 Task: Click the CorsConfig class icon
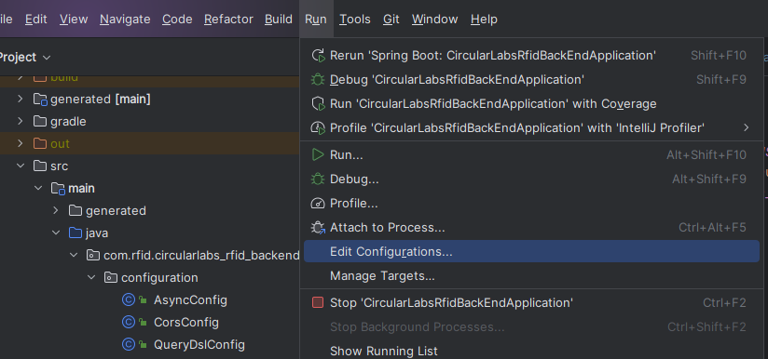(x=129, y=323)
